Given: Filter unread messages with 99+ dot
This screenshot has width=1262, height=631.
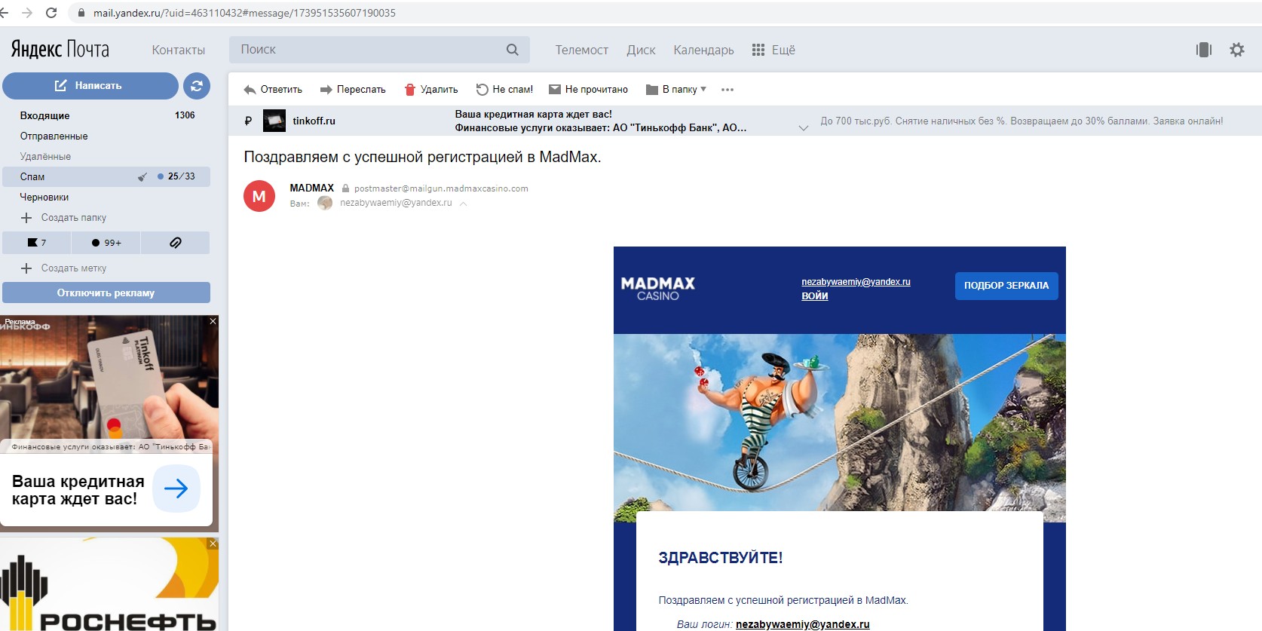Looking at the screenshot, I should (x=106, y=243).
